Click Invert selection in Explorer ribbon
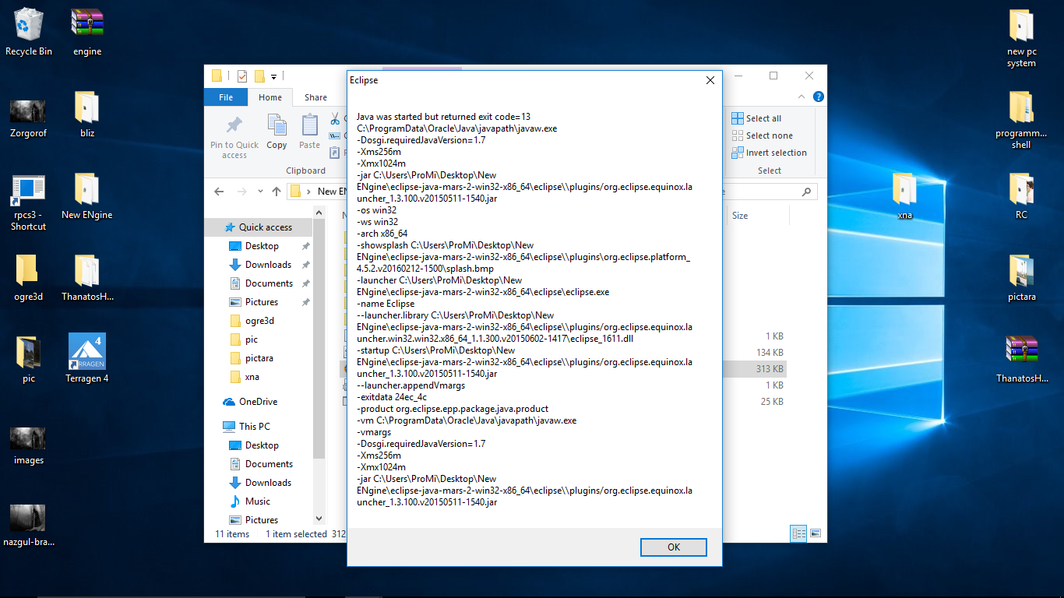The width and height of the screenshot is (1064, 598). click(769, 153)
